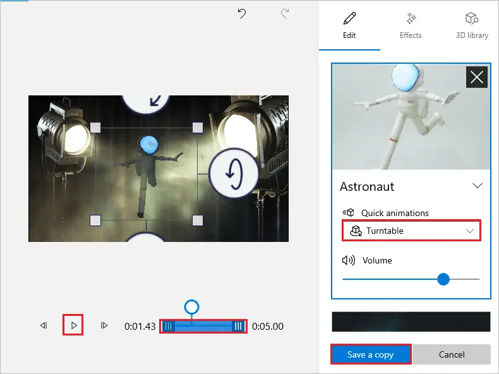499x374 pixels.
Task: Click the bottom-left resize handle of model
Action: click(95, 220)
